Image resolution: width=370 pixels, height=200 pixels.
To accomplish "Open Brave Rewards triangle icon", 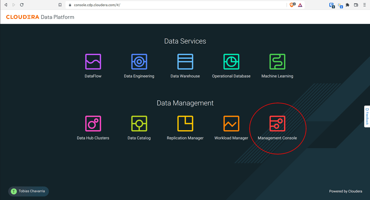I will pos(300,5).
